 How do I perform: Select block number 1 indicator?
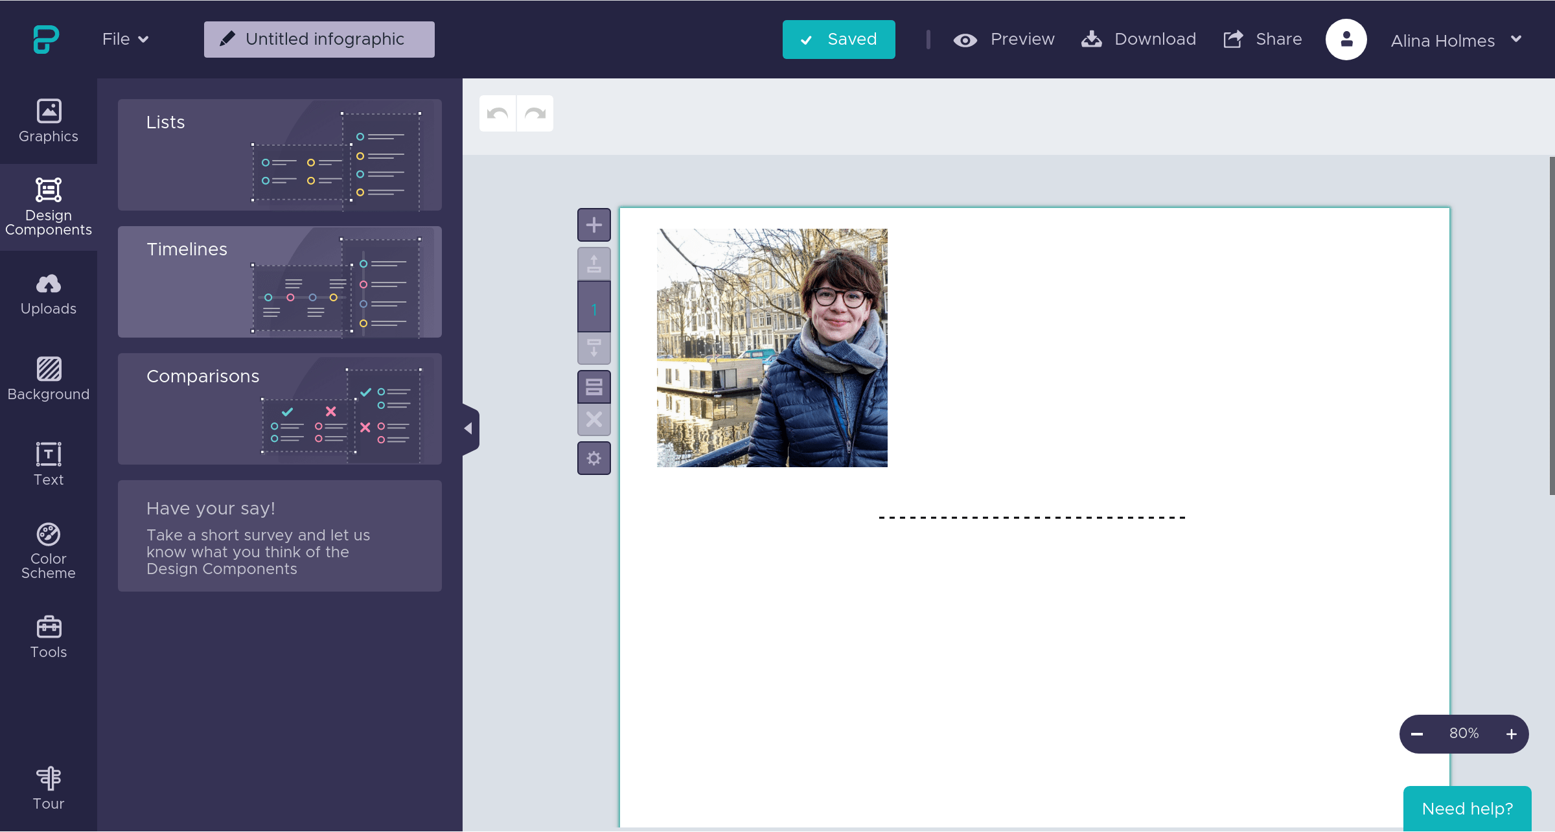coord(594,309)
